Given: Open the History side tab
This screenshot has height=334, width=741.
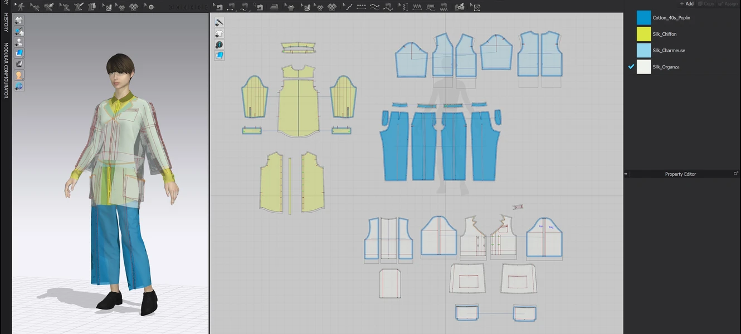Looking at the screenshot, I should pyautogui.click(x=6, y=23).
